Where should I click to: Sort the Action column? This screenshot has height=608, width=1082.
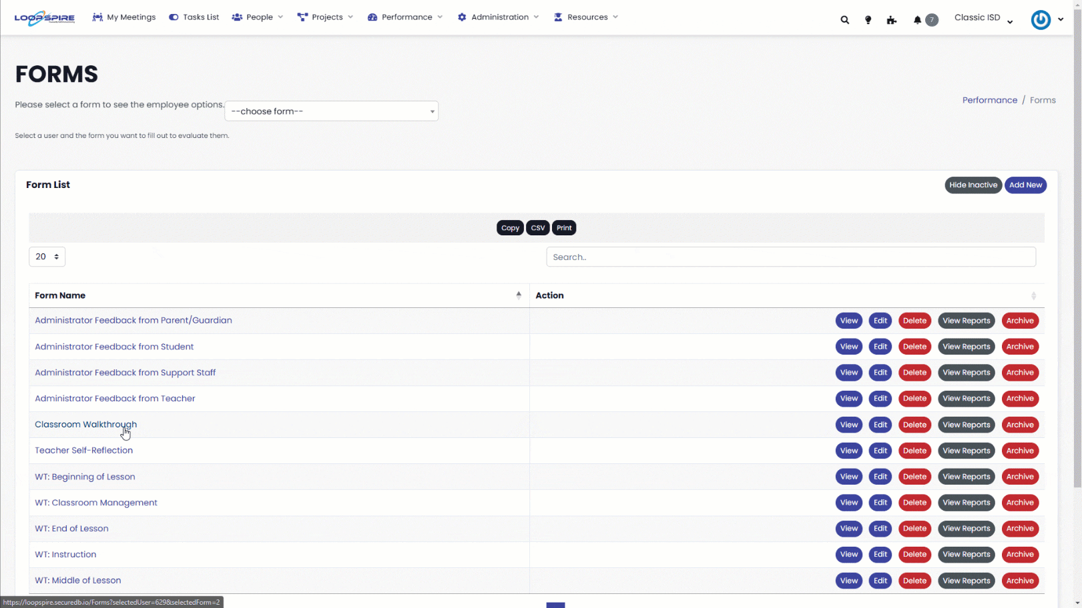[x=1033, y=295]
